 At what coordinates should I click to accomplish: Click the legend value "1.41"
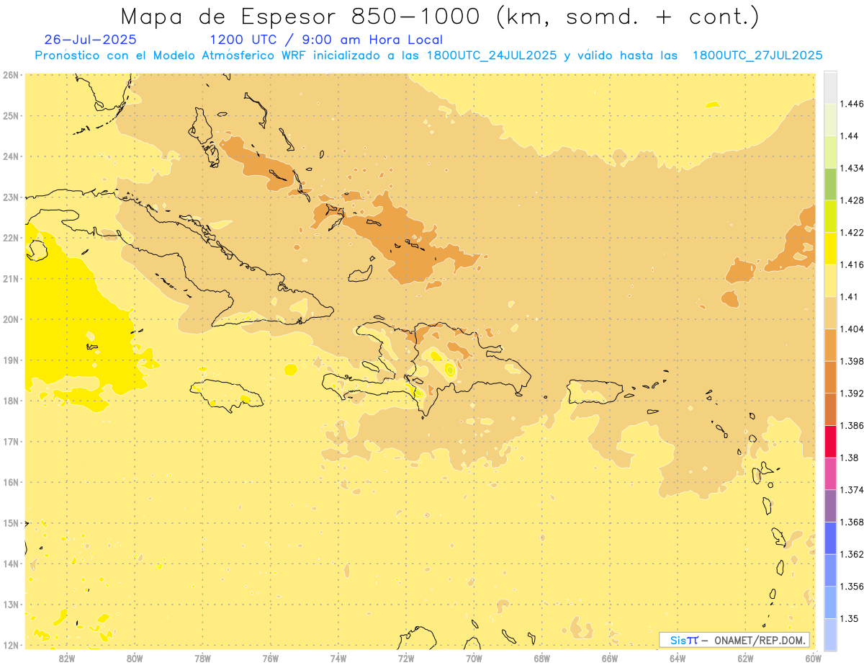pyautogui.click(x=850, y=297)
